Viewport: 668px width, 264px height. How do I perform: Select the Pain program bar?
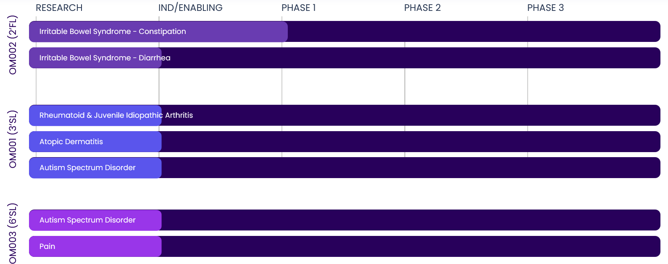(x=95, y=246)
